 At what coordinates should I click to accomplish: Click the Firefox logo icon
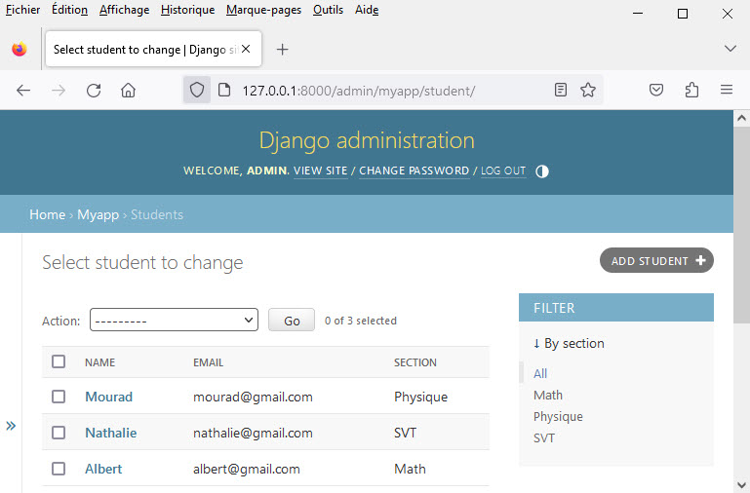click(x=20, y=49)
